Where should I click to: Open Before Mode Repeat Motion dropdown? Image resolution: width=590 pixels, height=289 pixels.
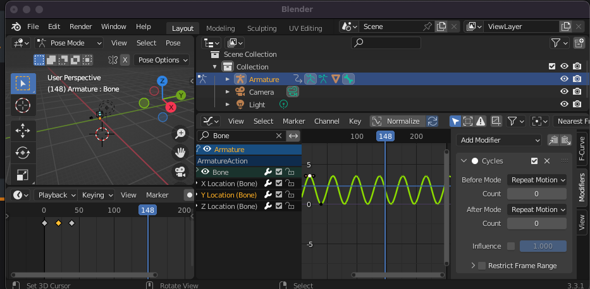pos(537,180)
